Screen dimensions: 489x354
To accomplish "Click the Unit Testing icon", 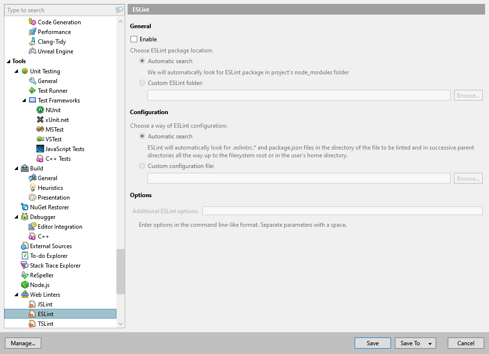I will click(x=25, y=71).
